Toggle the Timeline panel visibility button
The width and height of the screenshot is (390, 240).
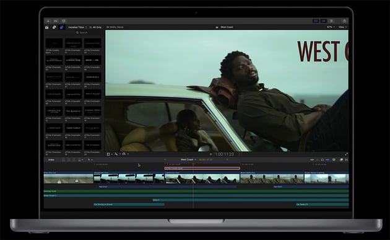pos(323,21)
